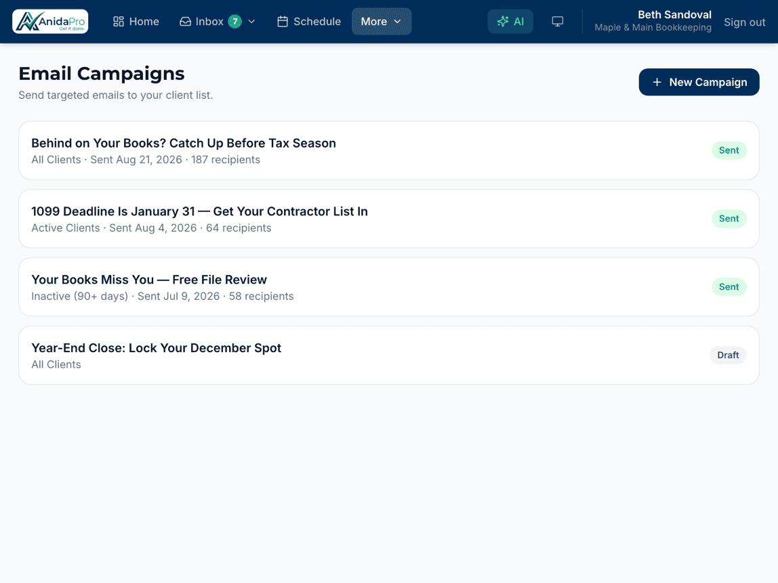Click the AI sparkle icon

pyautogui.click(x=503, y=21)
